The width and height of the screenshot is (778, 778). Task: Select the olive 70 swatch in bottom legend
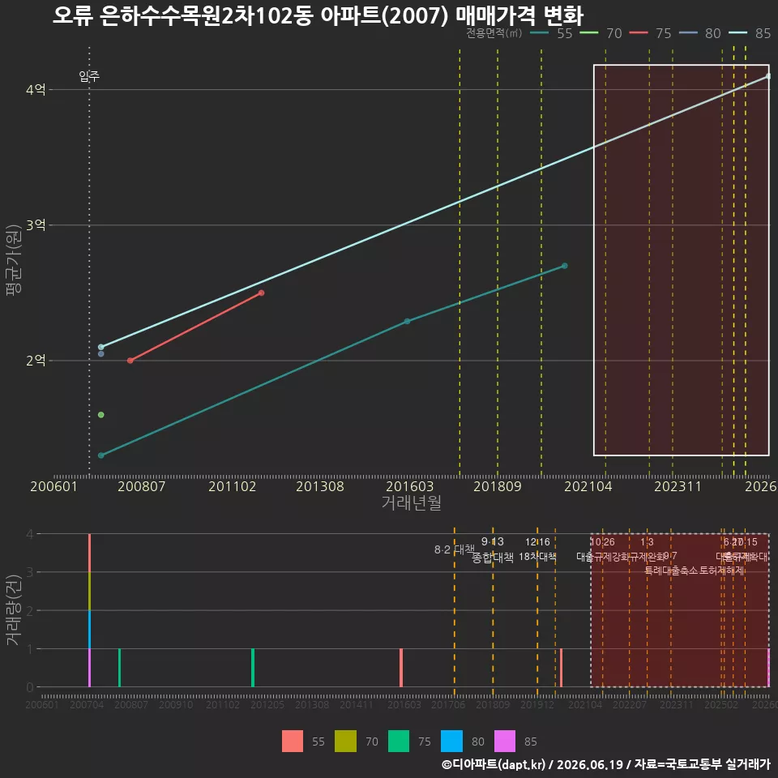tap(346, 742)
